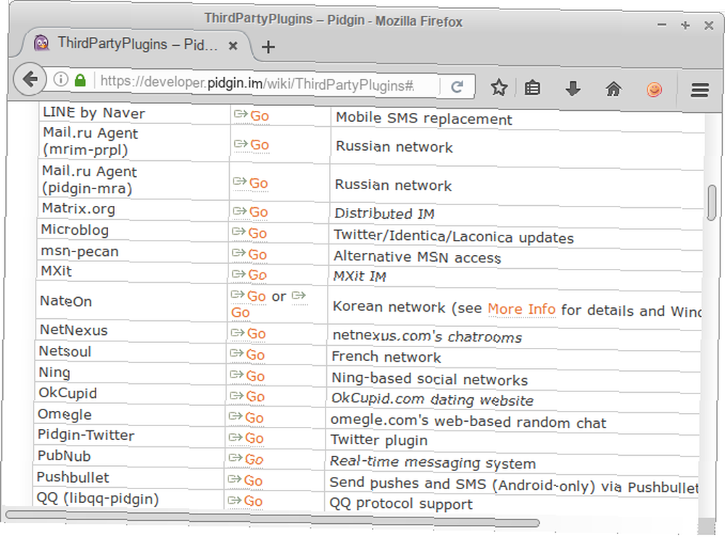Bookmark this page with the star icon

coord(499,88)
